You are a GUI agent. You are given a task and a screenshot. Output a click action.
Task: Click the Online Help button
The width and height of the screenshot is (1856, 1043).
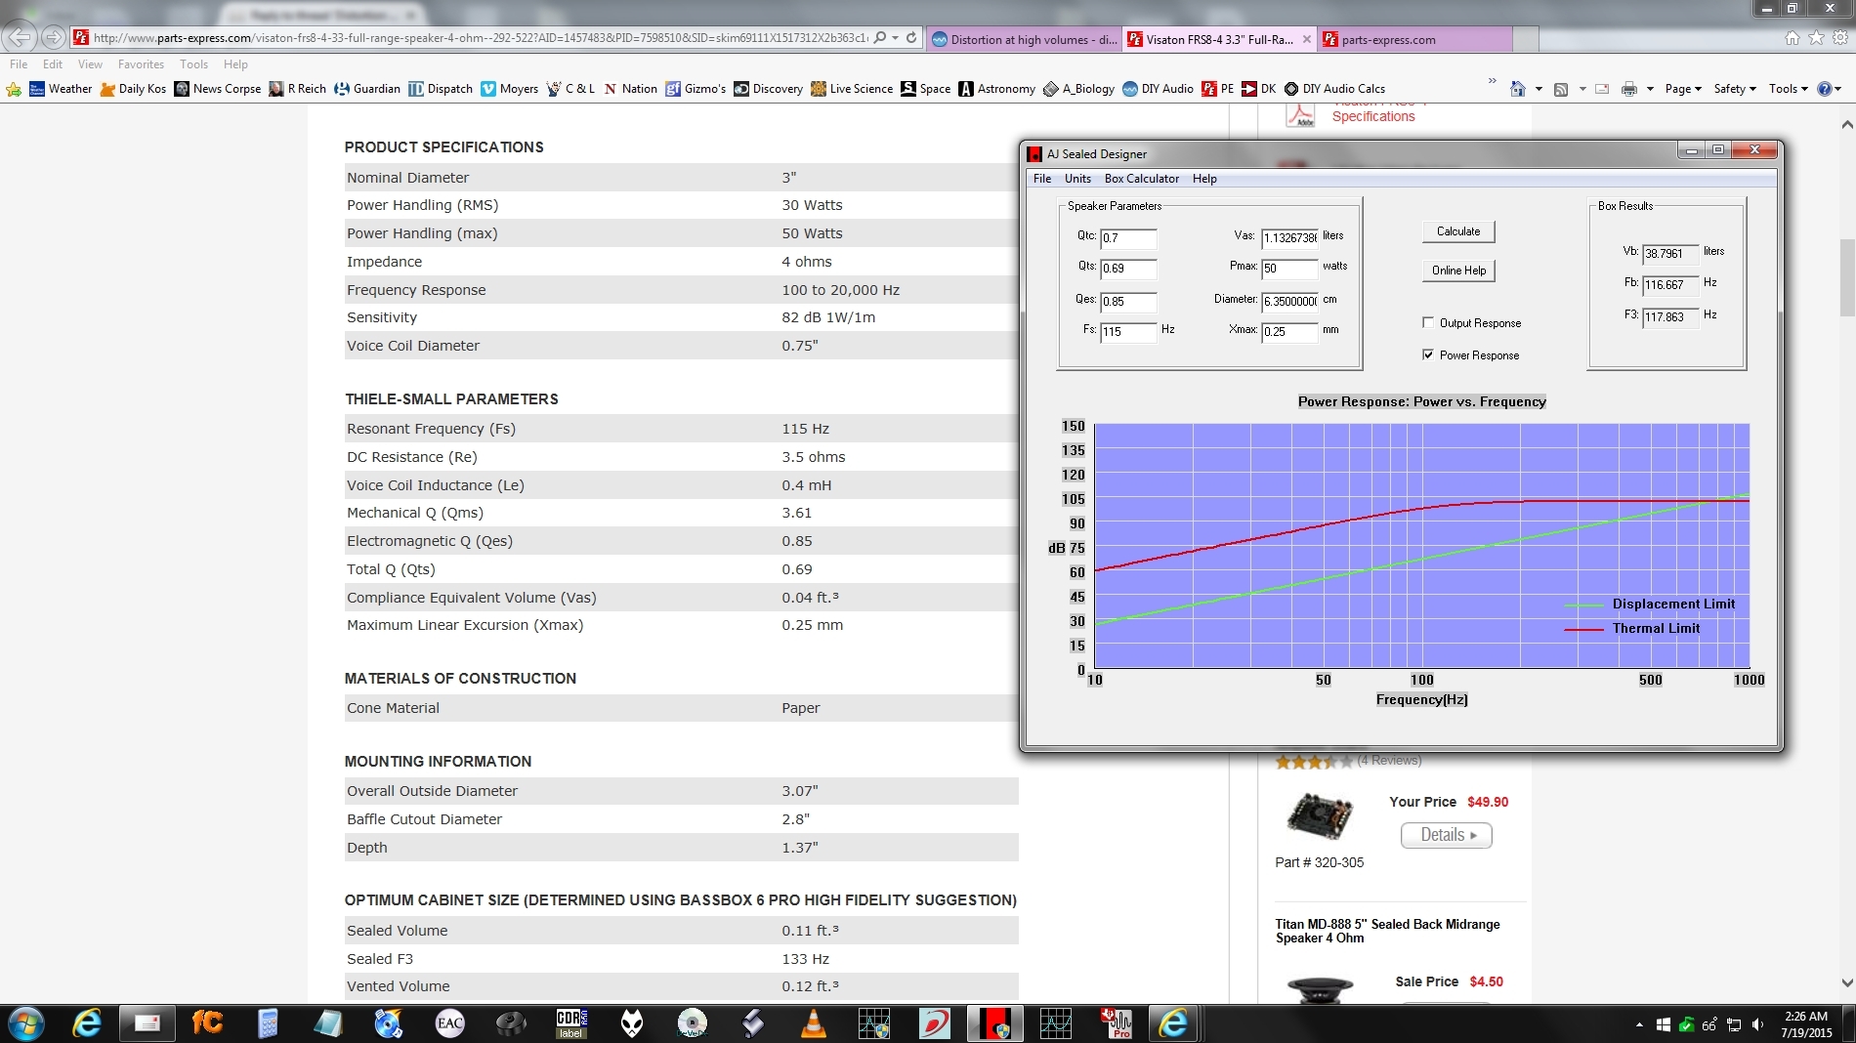pyautogui.click(x=1458, y=271)
